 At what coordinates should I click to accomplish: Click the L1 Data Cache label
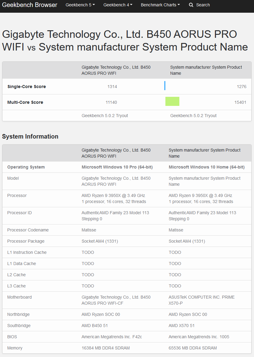[x=22, y=264]
